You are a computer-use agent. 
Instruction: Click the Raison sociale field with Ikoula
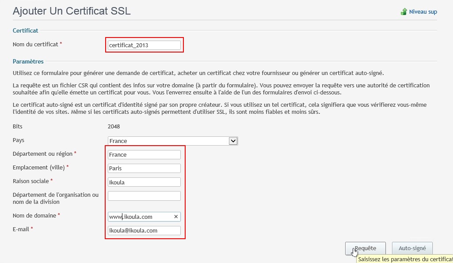tap(144, 182)
